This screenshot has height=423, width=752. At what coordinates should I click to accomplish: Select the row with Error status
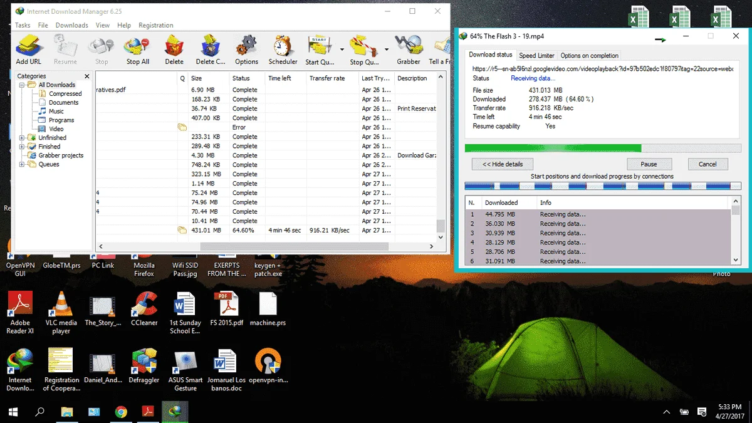click(266, 127)
